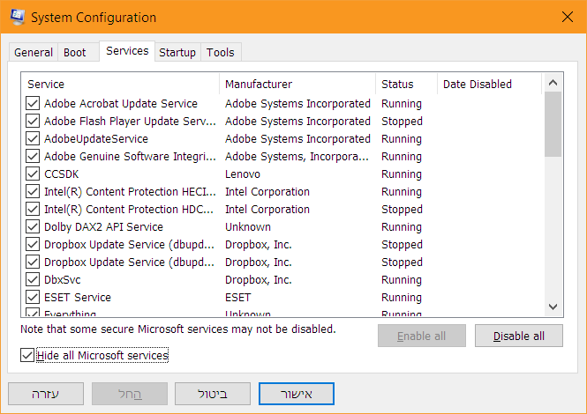
Task: Click the Unknown manufacturer for Dolby DAX2
Action: [248, 226]
